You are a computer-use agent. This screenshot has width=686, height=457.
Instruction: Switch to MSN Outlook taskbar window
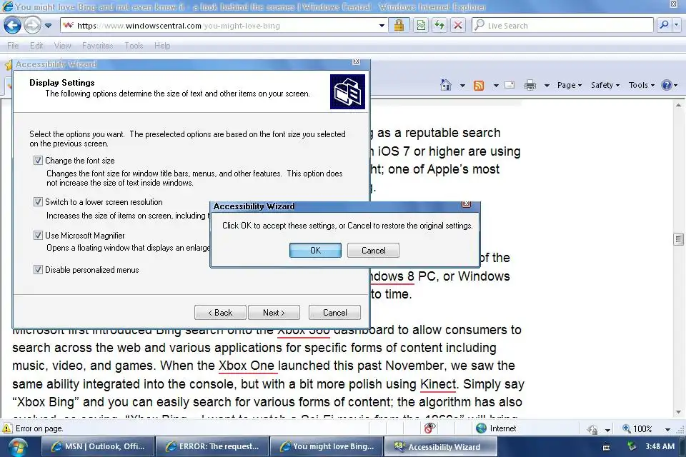click(98, 446)
